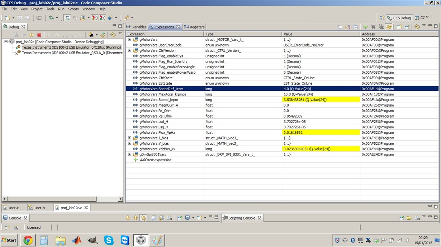Click the Reset CPU chip icon

(91, 35)
